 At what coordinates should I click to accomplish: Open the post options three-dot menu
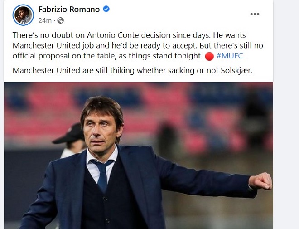[x=255, y=14]
